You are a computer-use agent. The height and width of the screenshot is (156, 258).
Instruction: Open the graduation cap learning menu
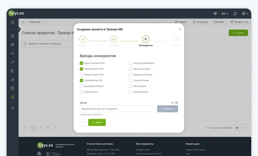click(225, 14)
